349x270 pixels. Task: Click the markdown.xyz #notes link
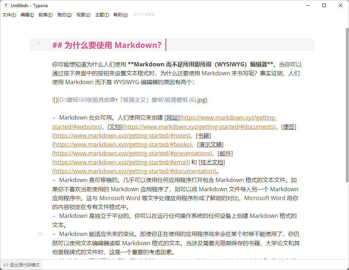(121, 136)
